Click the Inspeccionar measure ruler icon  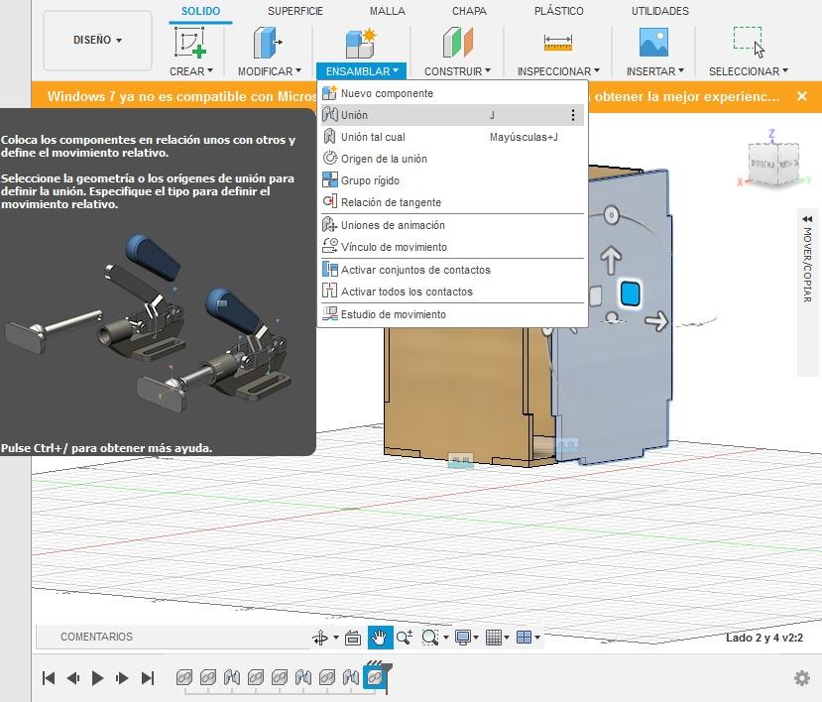pyautogui.click(x=557, y=43)
